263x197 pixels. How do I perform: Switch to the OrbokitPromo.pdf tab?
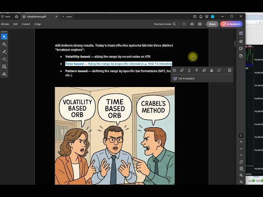[x=37, y=16]
